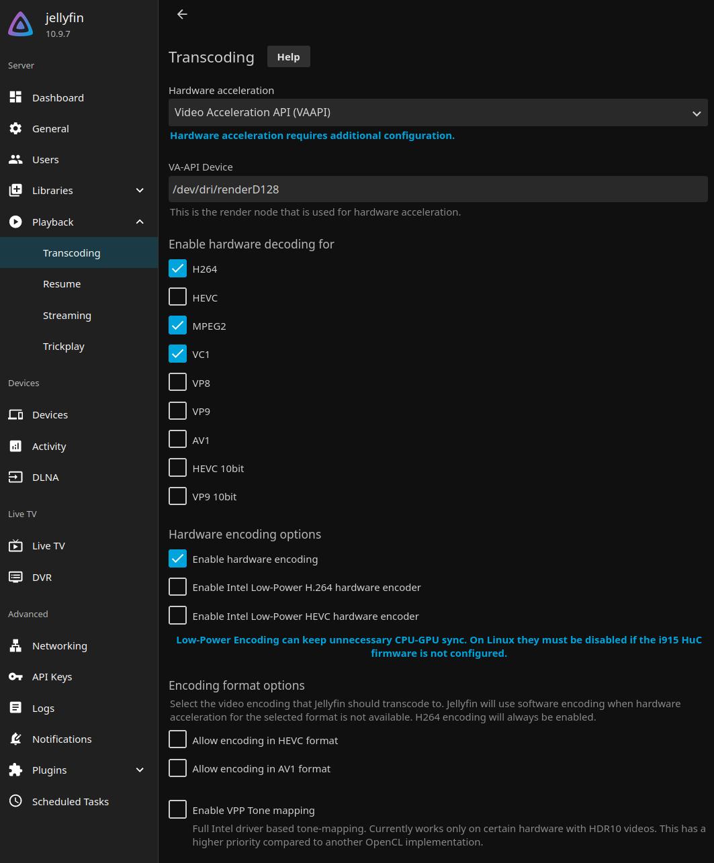Open the Hardware acceleration dropdown
Screen dimensions: 714x863
tap(437, 113)
